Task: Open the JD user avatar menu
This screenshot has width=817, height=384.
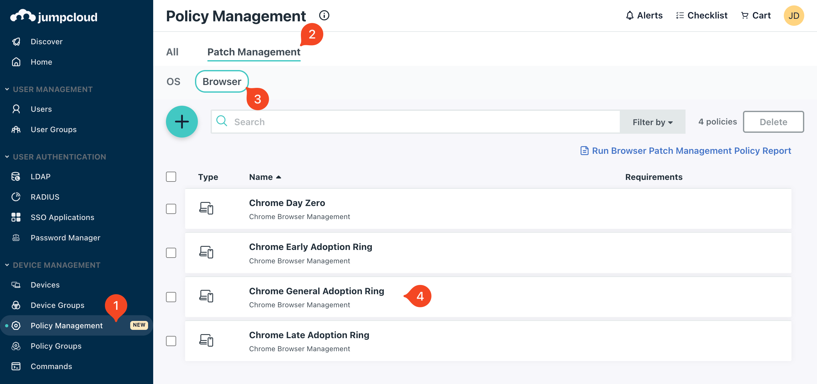Action: pyautogui.click(x=794, y=16)
